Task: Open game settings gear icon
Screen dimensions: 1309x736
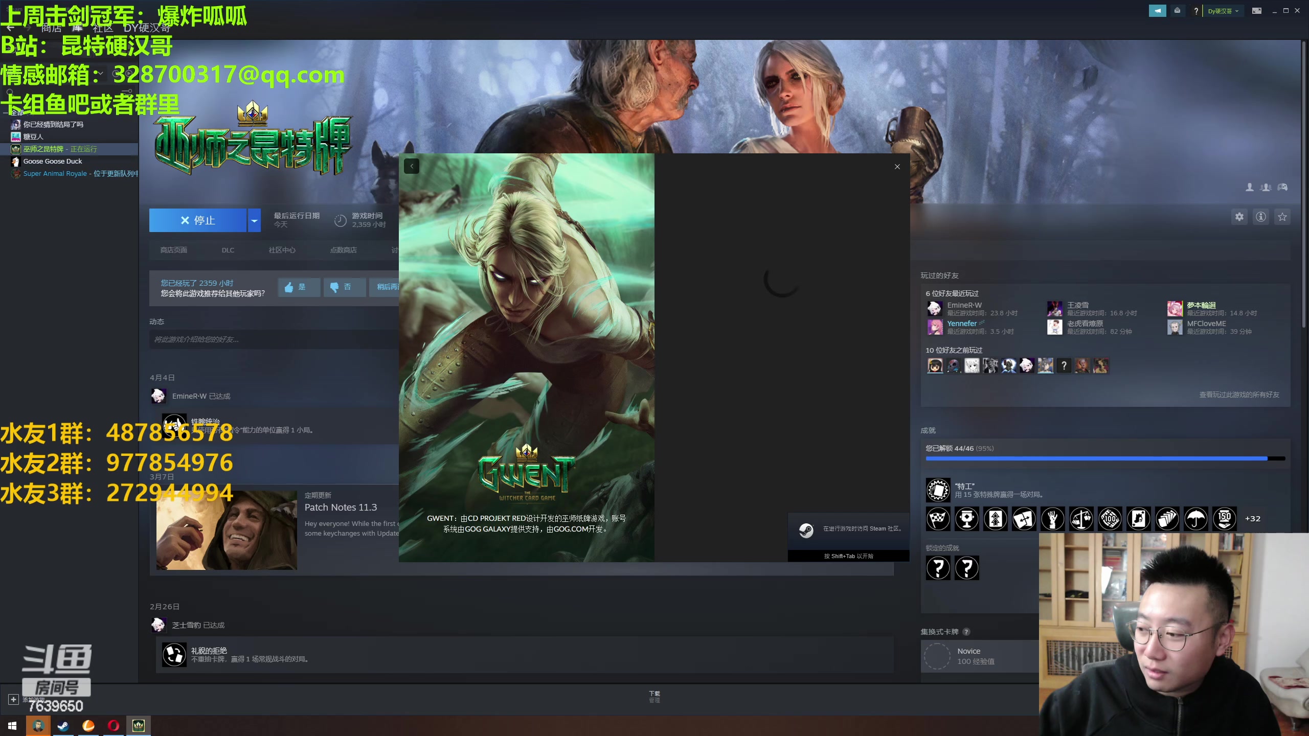Action: 1239,217
